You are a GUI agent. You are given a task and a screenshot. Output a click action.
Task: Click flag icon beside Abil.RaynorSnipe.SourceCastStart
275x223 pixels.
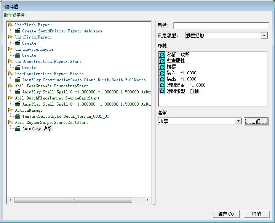[x=10, y=122]
